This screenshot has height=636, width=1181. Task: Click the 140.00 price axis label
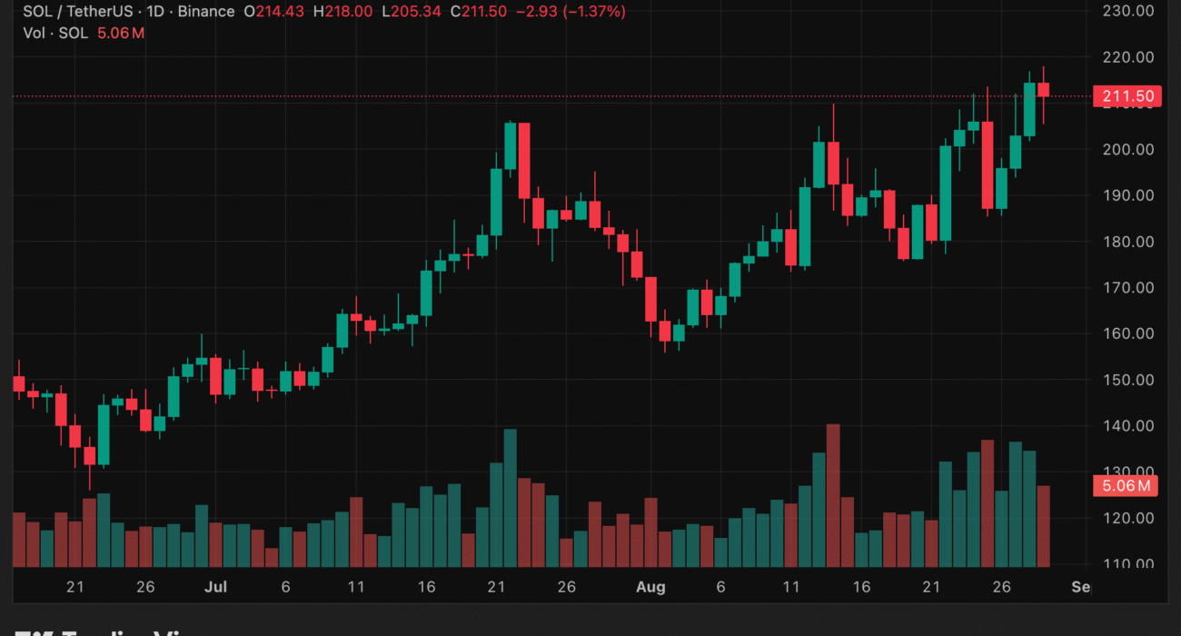[1127, 426]
